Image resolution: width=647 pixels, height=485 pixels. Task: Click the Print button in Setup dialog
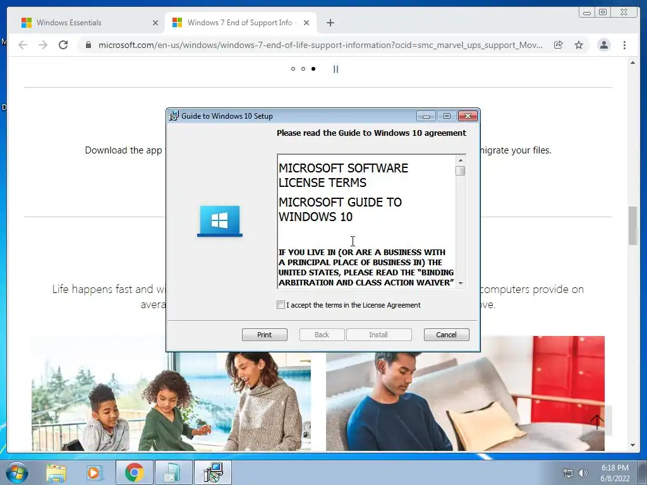click(265, 335)
